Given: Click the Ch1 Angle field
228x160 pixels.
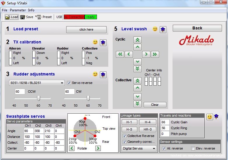Looking at the screenshot, I should click(29, 131).
